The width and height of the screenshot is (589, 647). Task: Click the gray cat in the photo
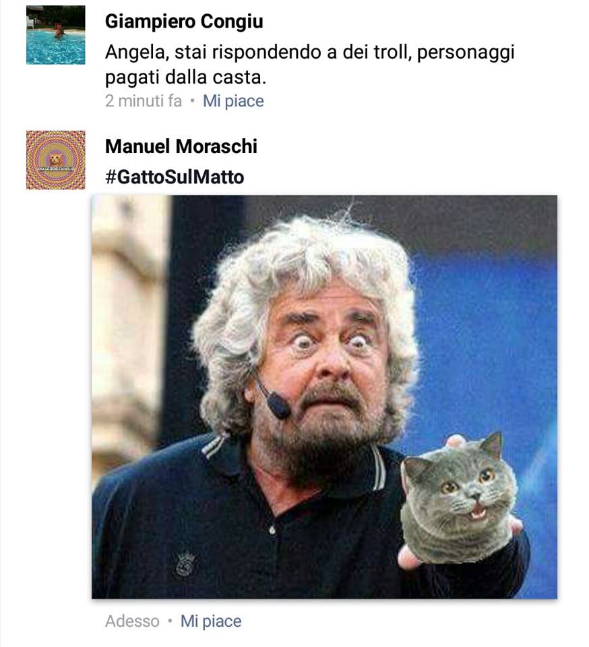point(458,498)
